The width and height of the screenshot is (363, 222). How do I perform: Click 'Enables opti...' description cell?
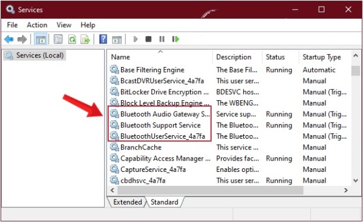pos(238,170)
